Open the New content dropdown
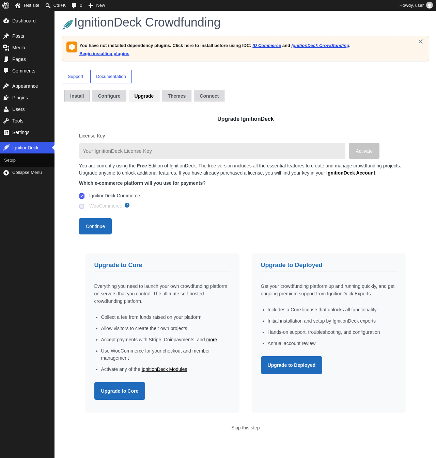436x458 pixels. point(97,5)
